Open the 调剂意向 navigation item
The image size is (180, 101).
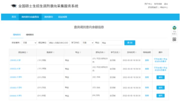click(49, 17)
